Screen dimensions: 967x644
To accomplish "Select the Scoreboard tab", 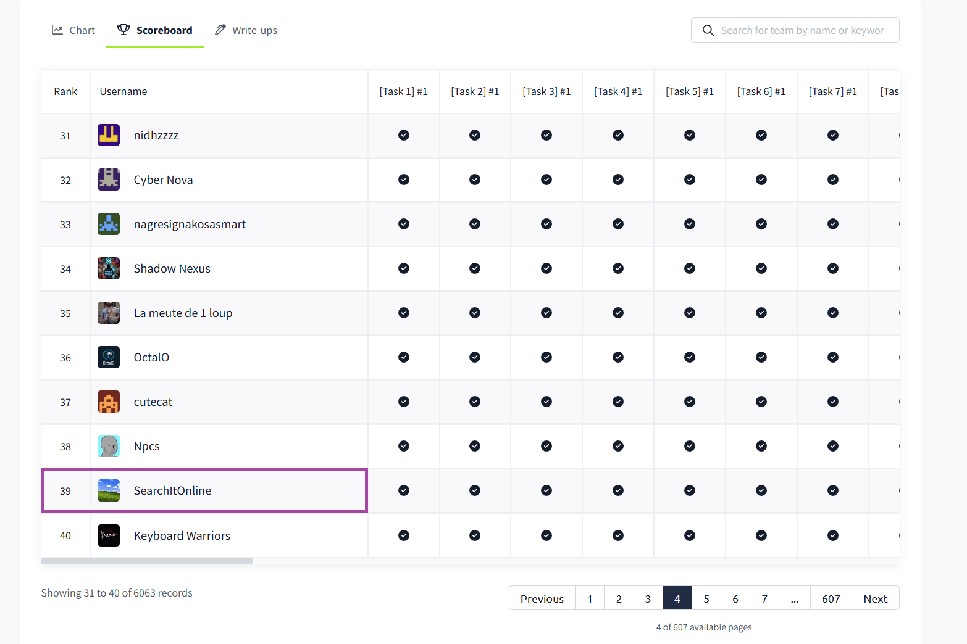I will [x=155, y=30].
